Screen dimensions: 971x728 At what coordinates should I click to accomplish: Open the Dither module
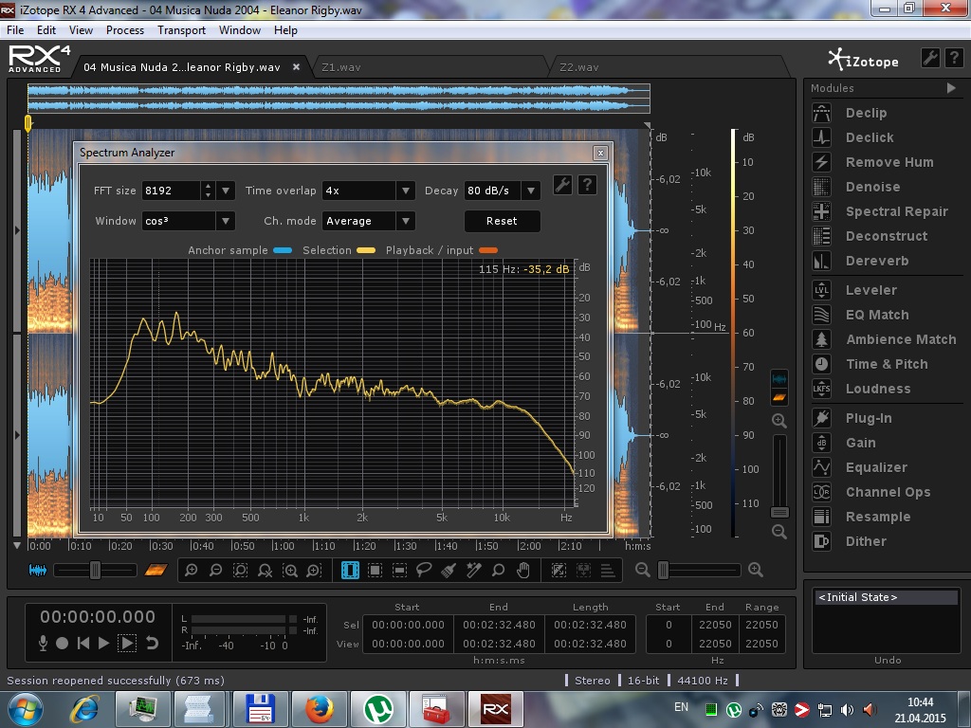[866, 541]
